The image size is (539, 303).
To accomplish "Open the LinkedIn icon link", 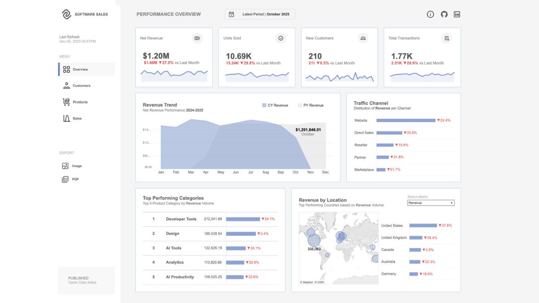I will point(457,14).
